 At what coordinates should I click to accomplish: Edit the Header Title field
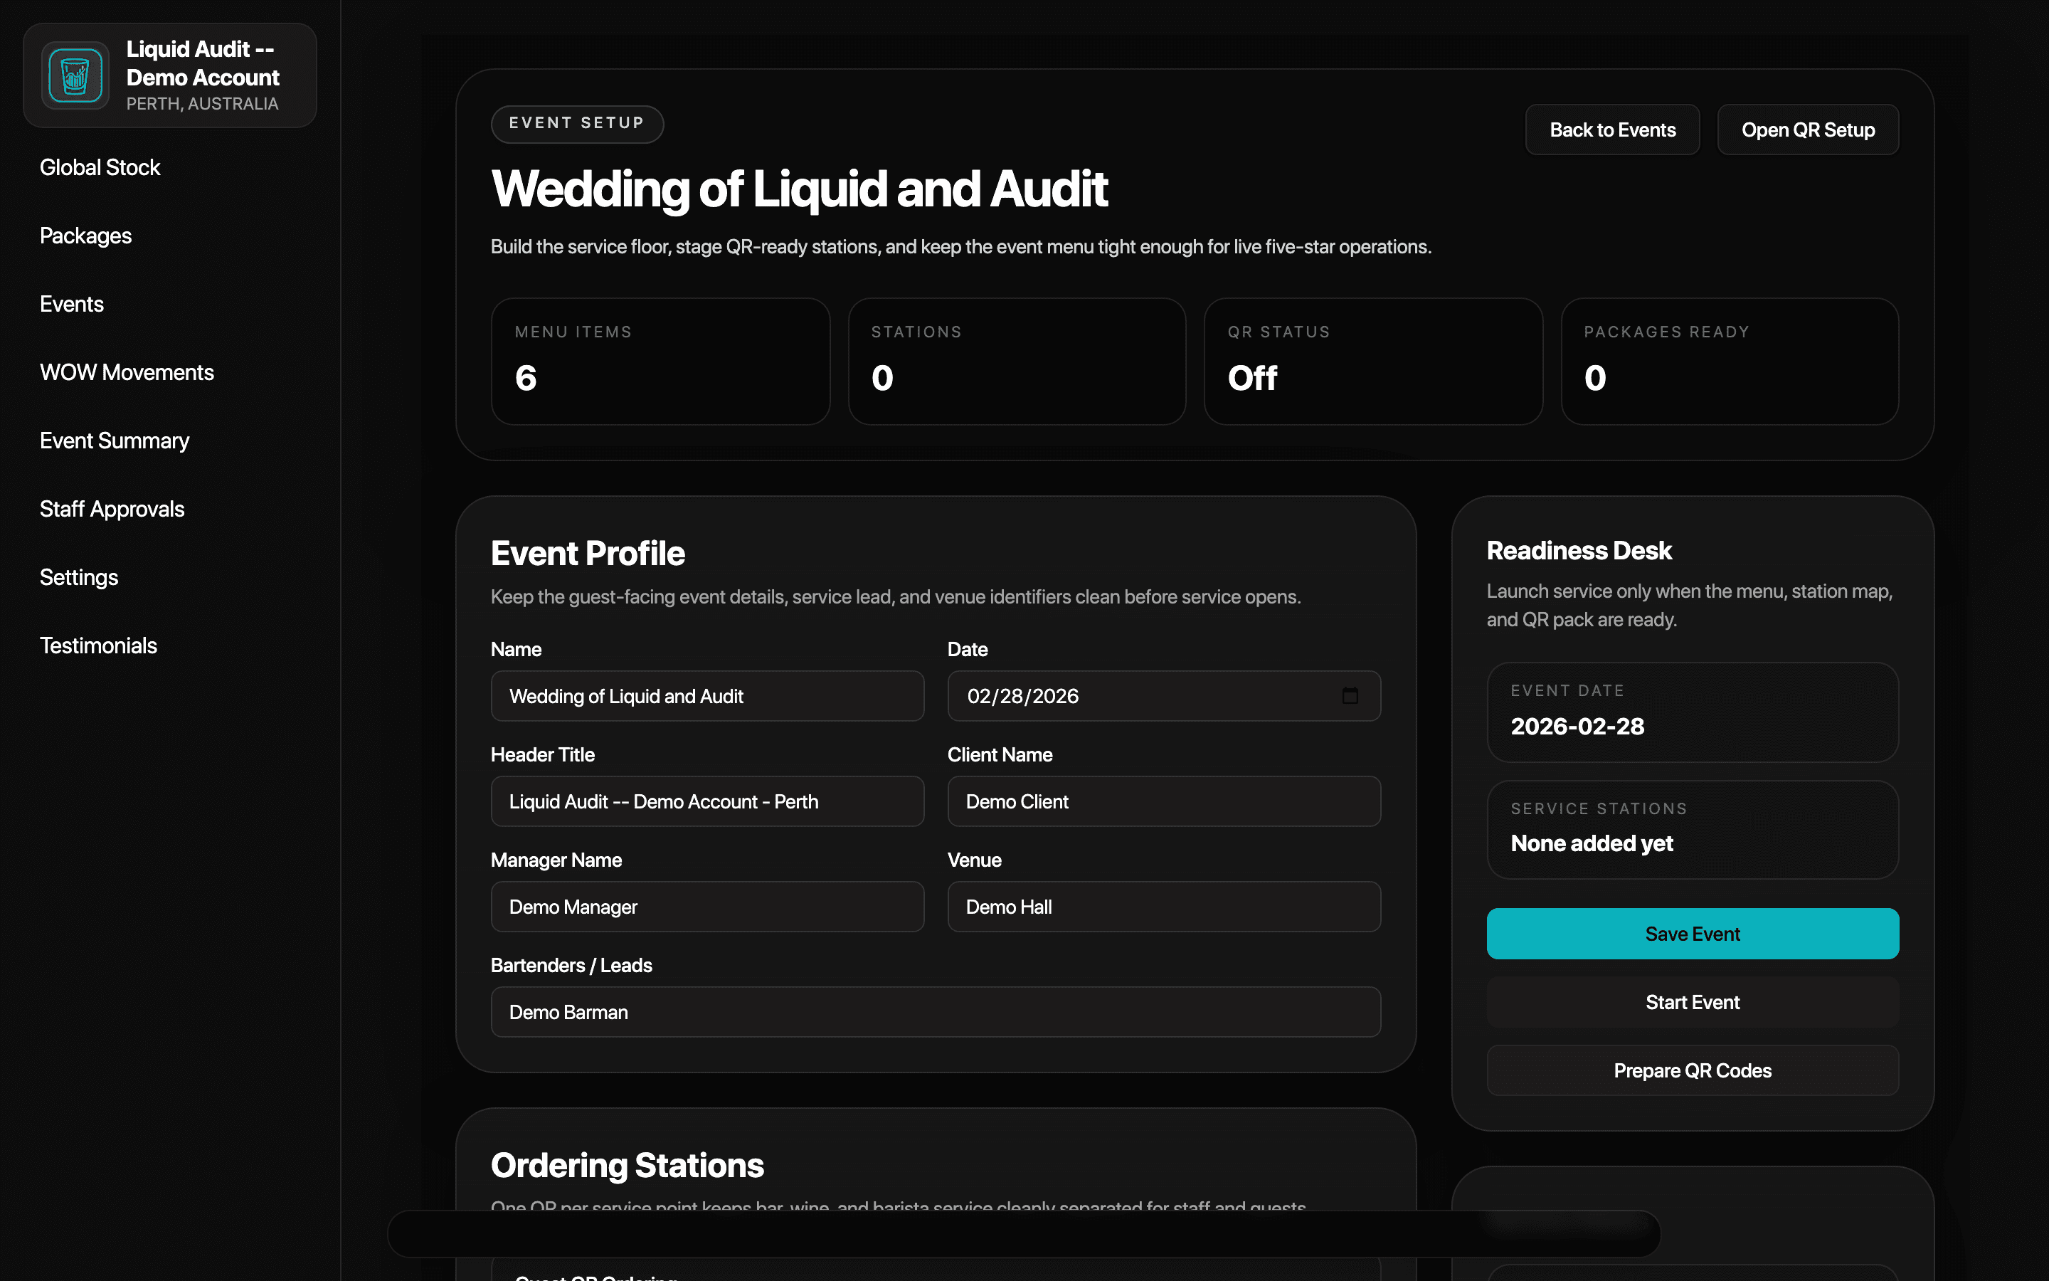(x=707, y=801)
